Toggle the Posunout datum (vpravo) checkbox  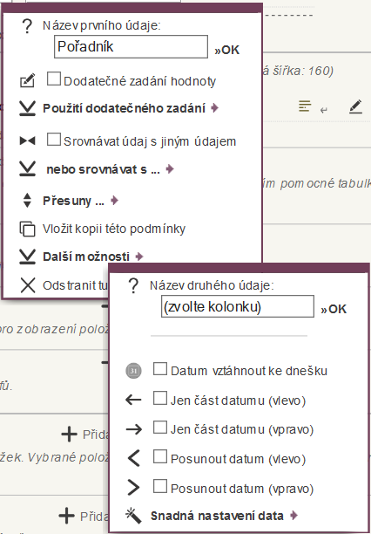click(x=160, y=486)
